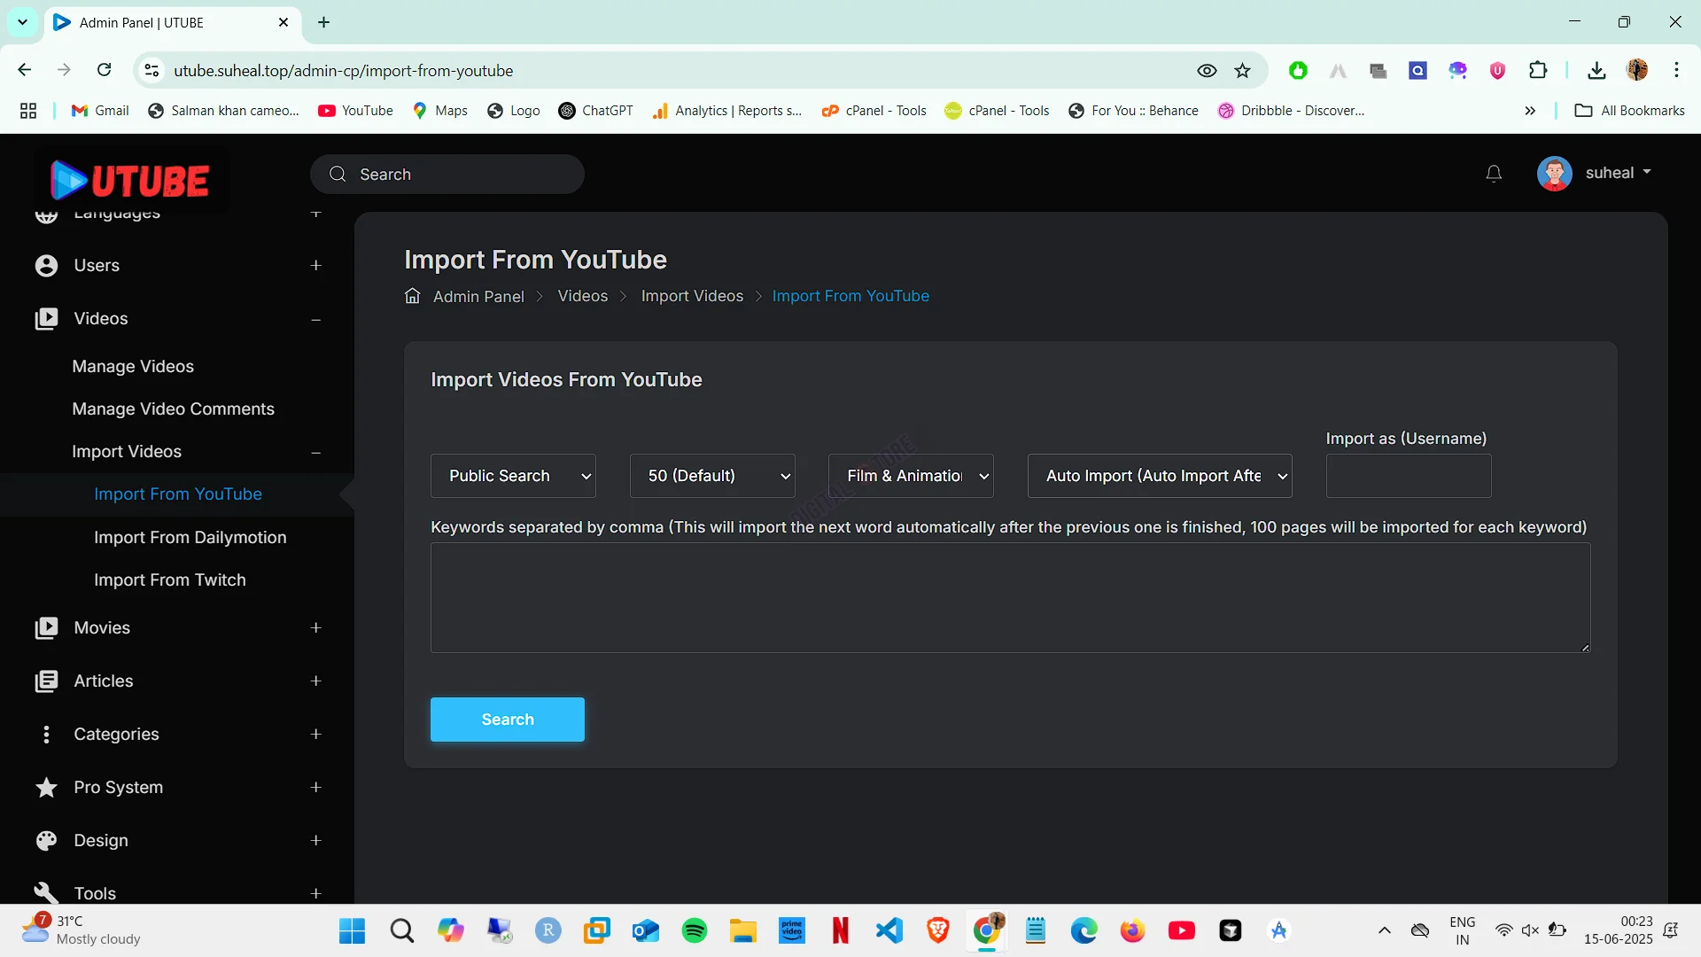Open the Auto Import mode dropdown

[x=1160, y=476]
